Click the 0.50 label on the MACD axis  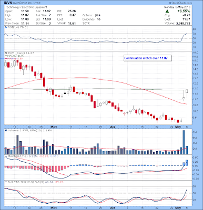[196, 157]
